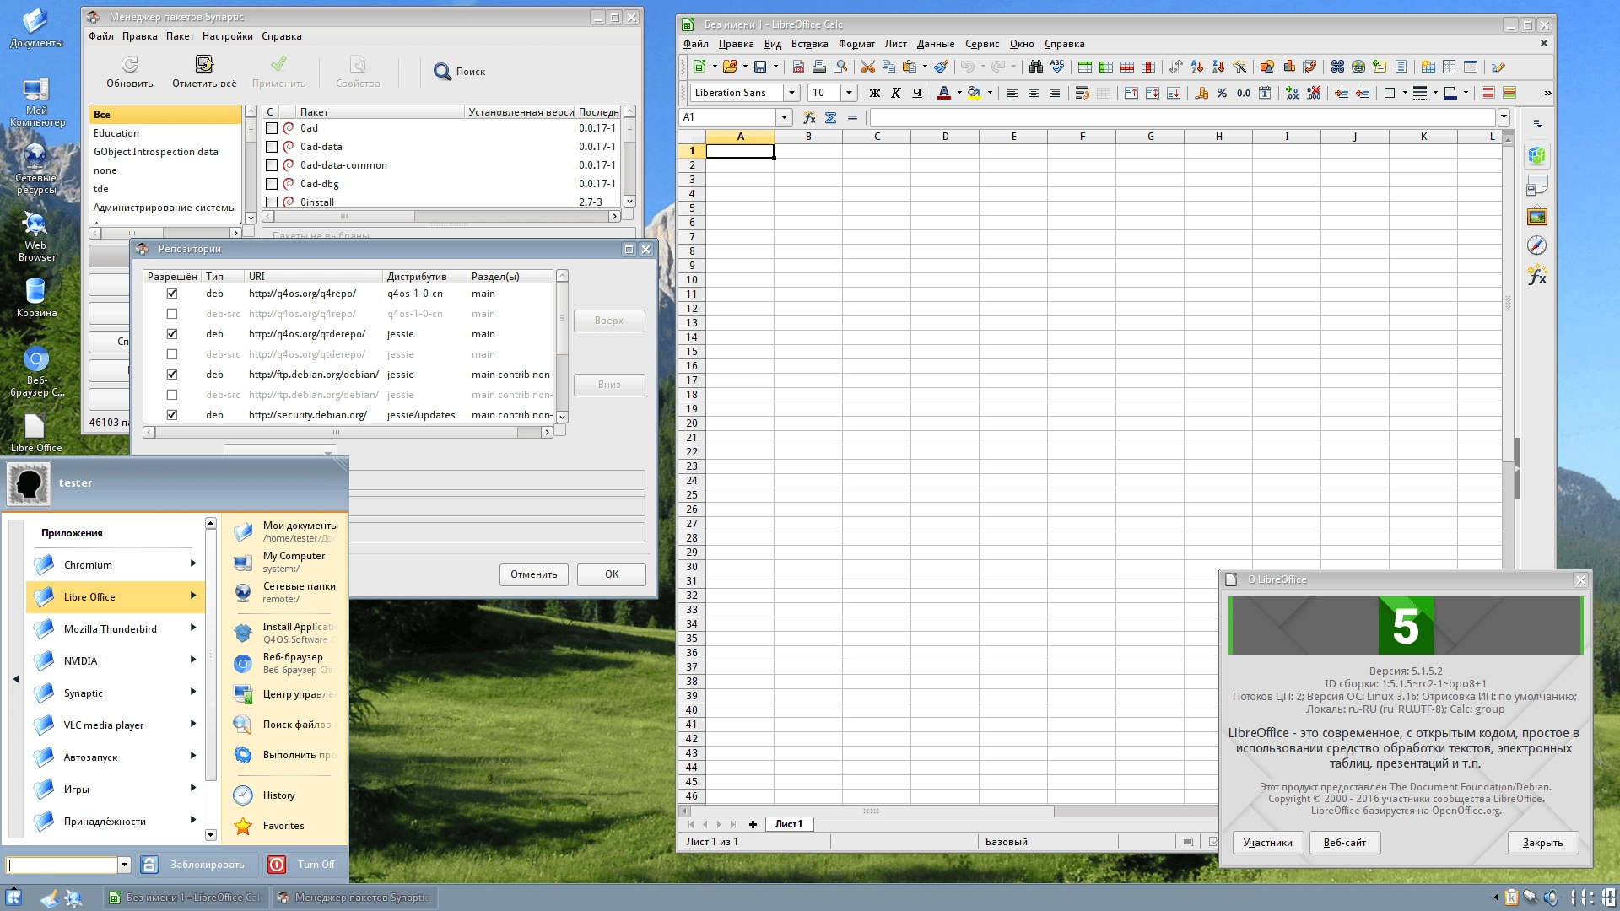Tick the checkbox for package 0ad-data-common
This screenshot has width=1620, height=911.
(272, 165)
